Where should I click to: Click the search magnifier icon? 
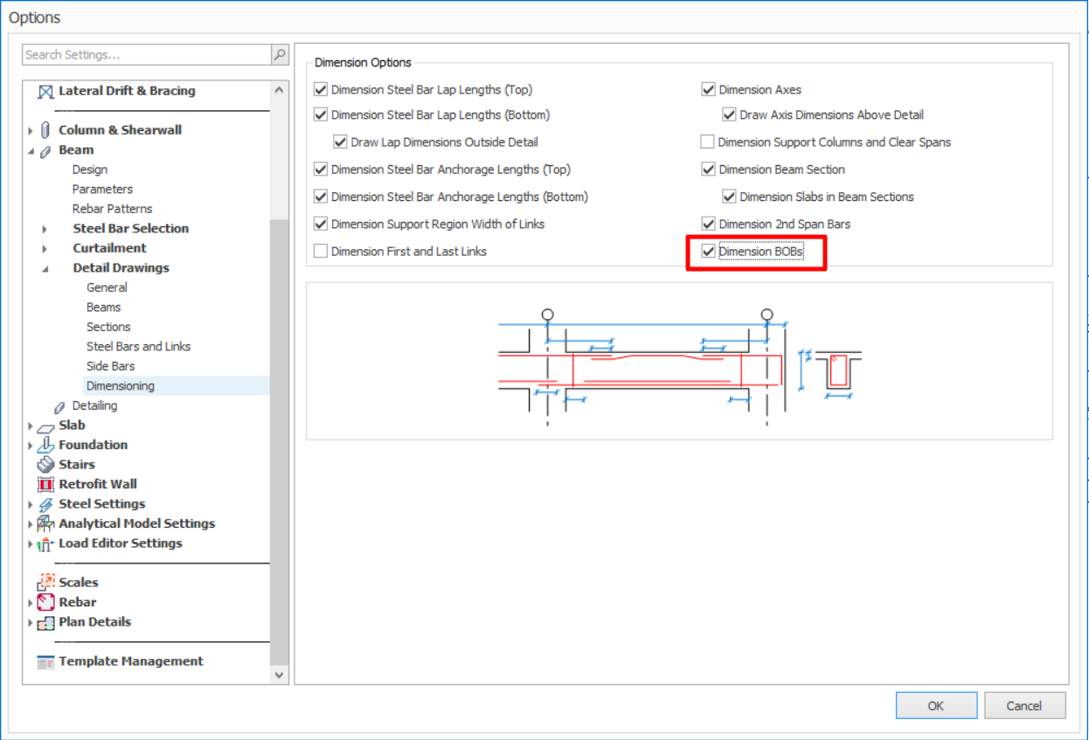click(x=280, y=54)
